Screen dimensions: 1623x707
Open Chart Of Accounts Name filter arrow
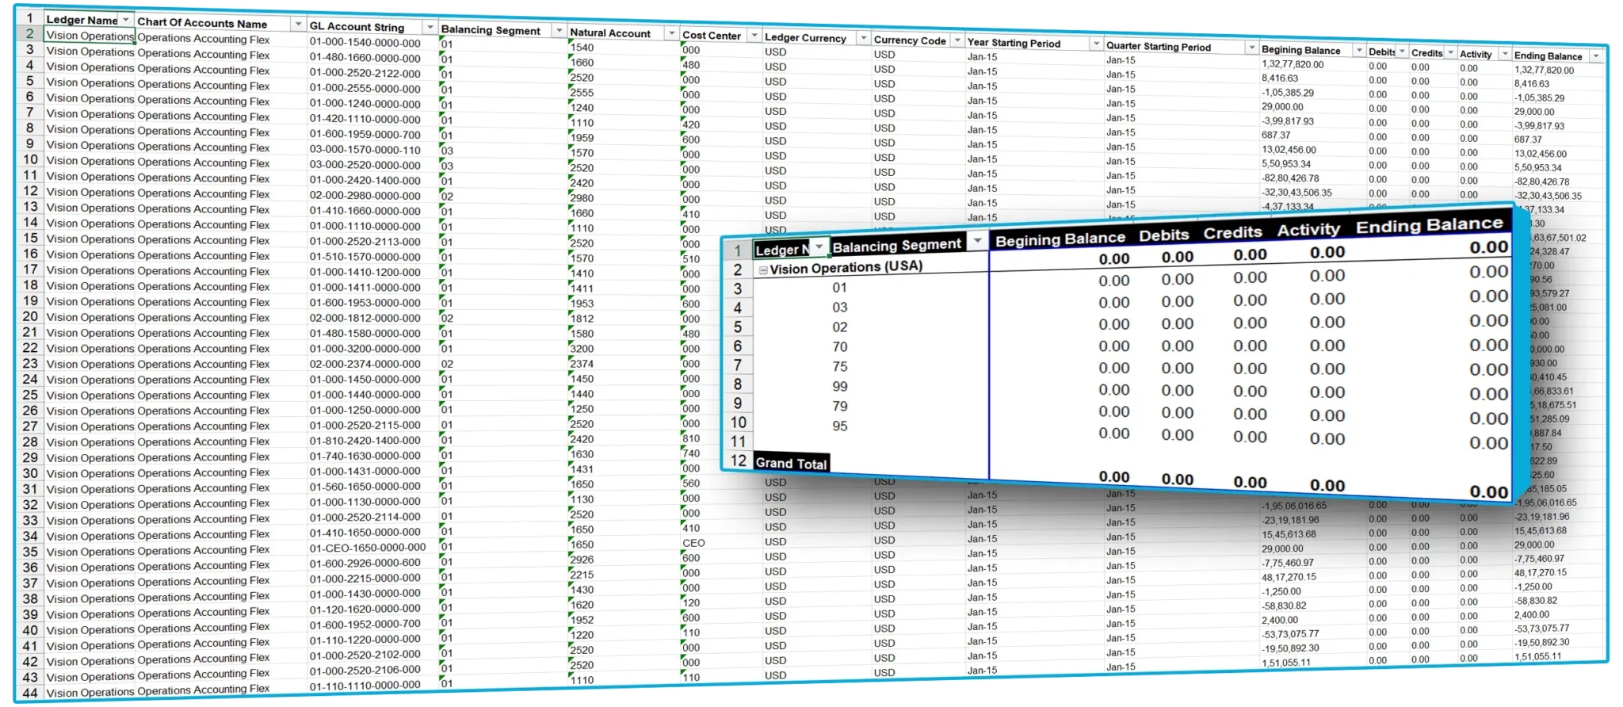pos(298,25)
